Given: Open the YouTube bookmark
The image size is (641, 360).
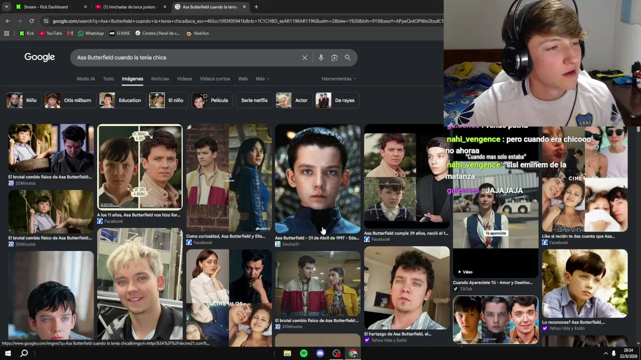Looking at the screenshot, I should pos(51,33).
